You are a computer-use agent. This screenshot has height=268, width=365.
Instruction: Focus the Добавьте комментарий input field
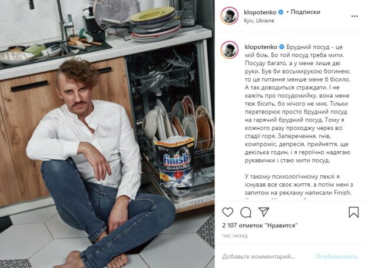[259, 257]
